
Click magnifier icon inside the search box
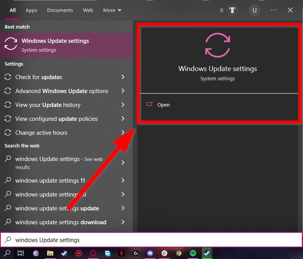[x=8, y=240]
